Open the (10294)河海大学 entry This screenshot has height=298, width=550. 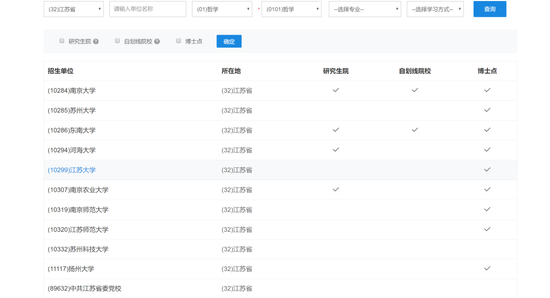[x=72, y=150]
